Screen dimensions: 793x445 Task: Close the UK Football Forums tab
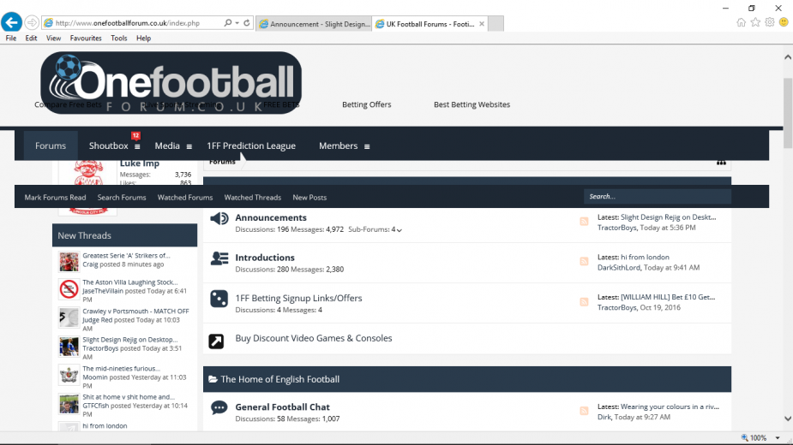[482, 24]
